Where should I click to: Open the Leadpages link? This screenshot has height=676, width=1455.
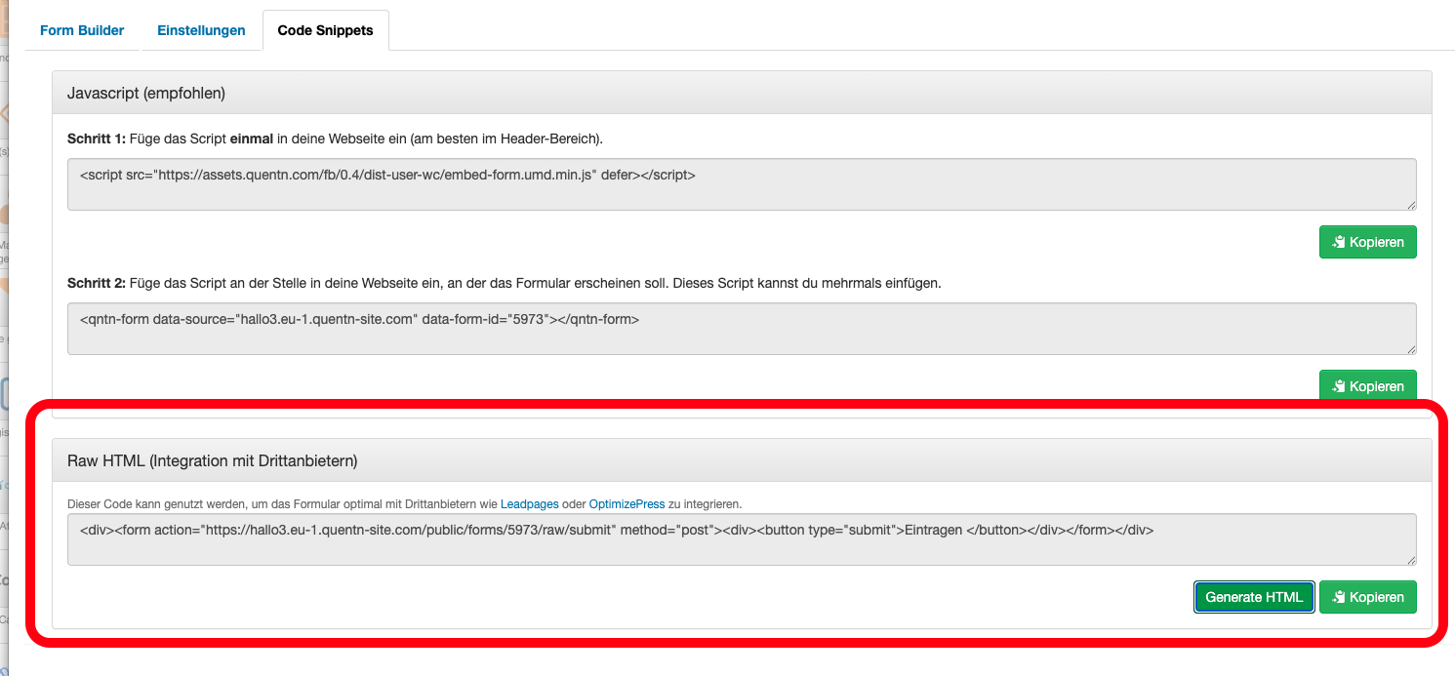click(x=529, y=504)
